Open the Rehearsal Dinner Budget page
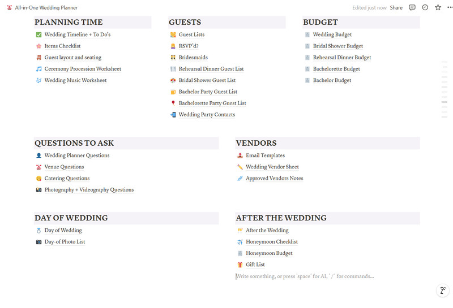453x308 pixels. [x=342, y=58]
